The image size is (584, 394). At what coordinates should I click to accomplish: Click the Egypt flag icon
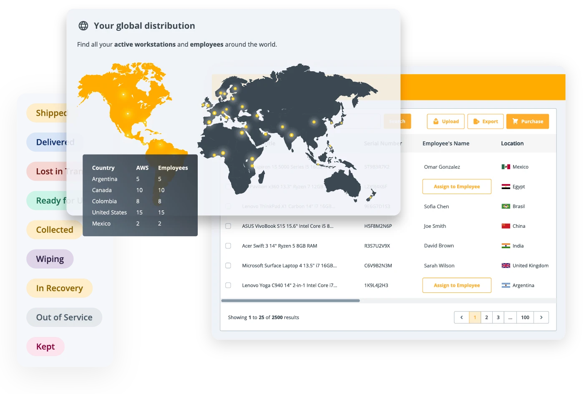click(506, 187)
